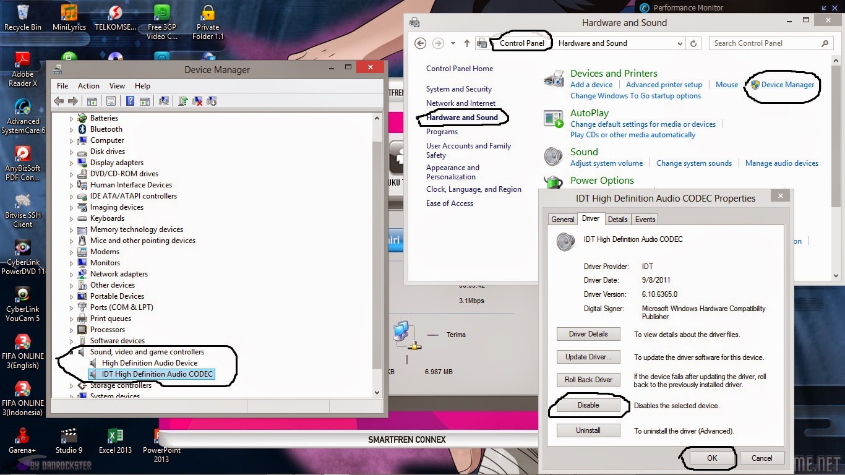Click Disable button in driver properties

(588, 405)
